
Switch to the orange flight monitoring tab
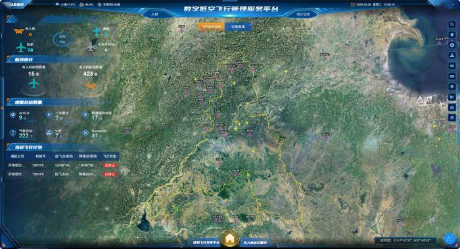coord(211,27)
